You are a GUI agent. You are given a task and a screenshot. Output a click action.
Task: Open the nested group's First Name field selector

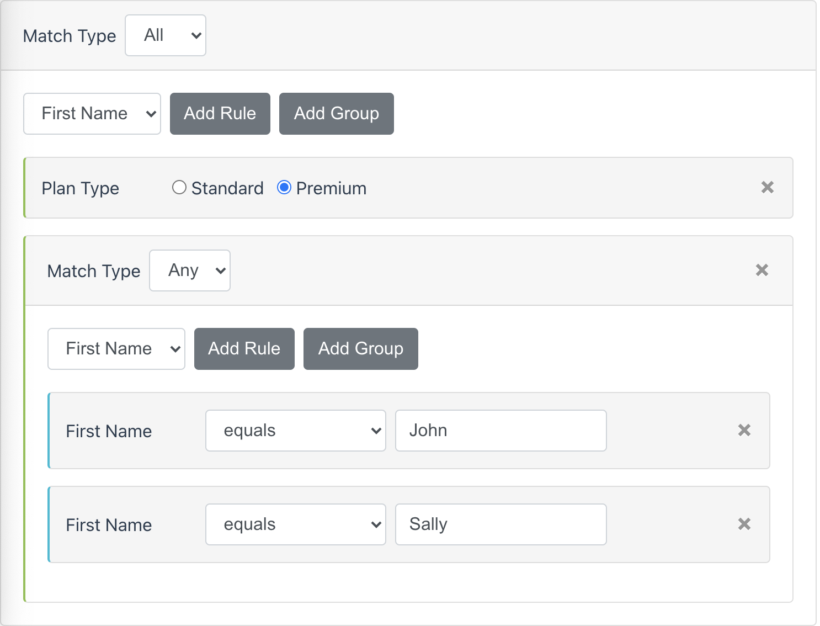coord(116,349)
